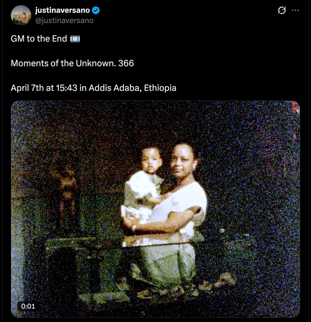Click the bold justinaversano display name
Image resolution: width=311 pixels, height=322 pixels.
(62, 11)
